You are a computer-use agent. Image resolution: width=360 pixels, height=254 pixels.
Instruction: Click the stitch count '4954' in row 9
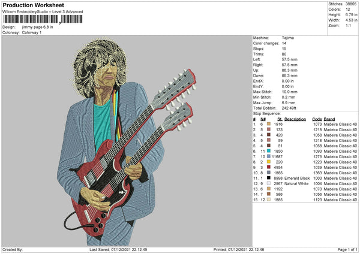pyautogui.click(x=278, y=168)
